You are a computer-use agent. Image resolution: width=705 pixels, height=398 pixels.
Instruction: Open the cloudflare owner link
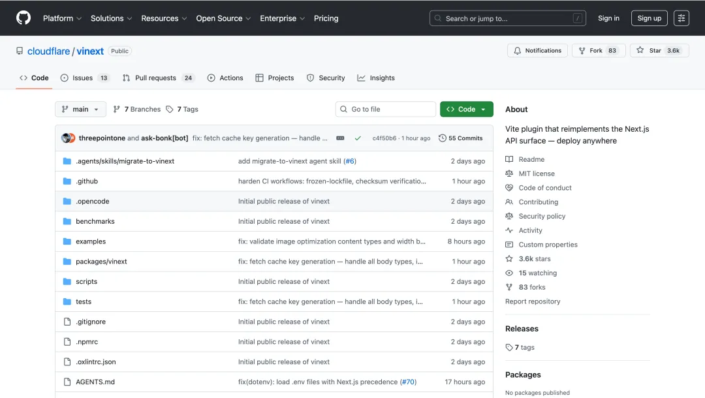[x=48, y=51]
